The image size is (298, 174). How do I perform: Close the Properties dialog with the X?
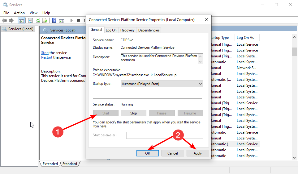coord(207,19)
